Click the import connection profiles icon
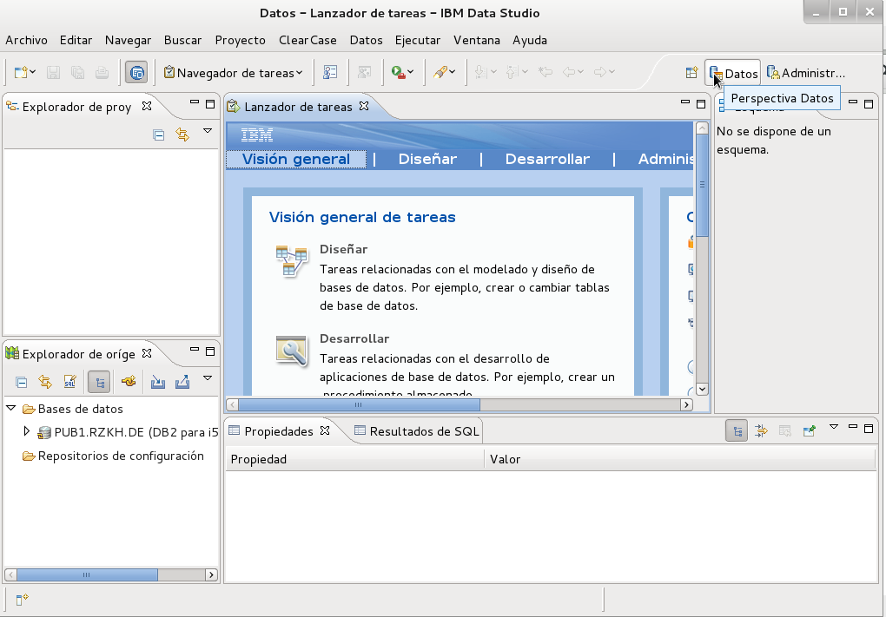The image size is (886, 617). click(158, 382)
